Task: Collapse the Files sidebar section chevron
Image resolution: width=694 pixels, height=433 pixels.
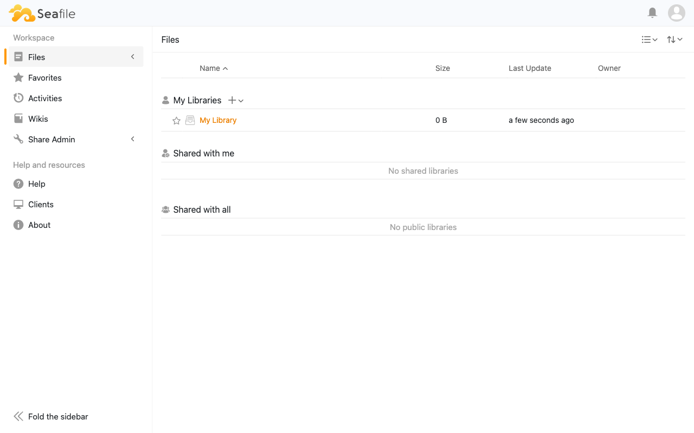Action: (133, 57)
